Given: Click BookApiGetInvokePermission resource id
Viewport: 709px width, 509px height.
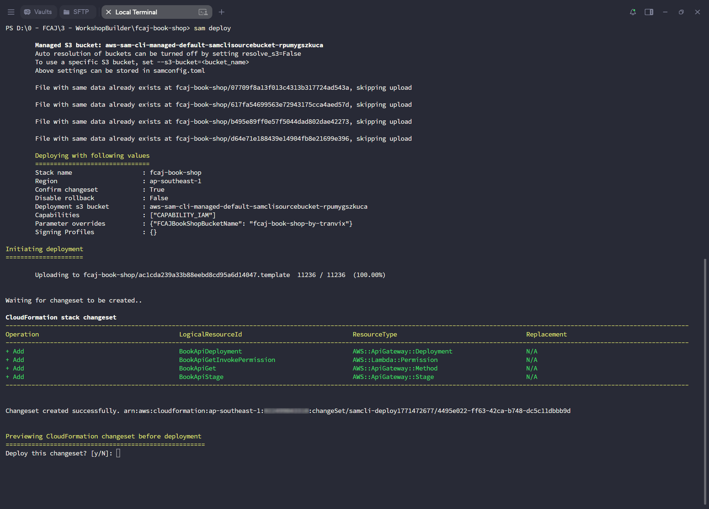Looking at the screenshot, I should (227, 360).
